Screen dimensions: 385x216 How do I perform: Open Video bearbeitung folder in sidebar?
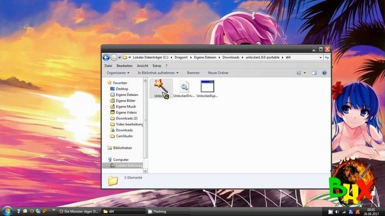126,124
